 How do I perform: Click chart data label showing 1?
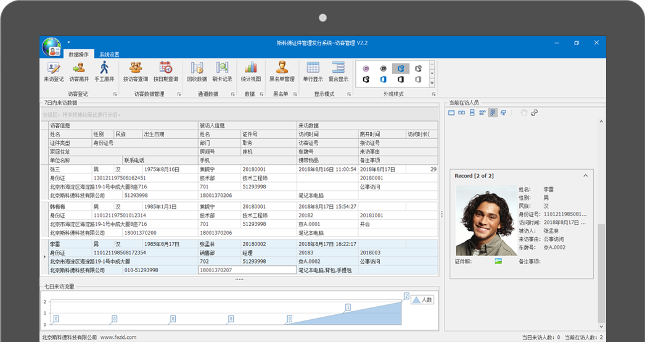point(348,307)
